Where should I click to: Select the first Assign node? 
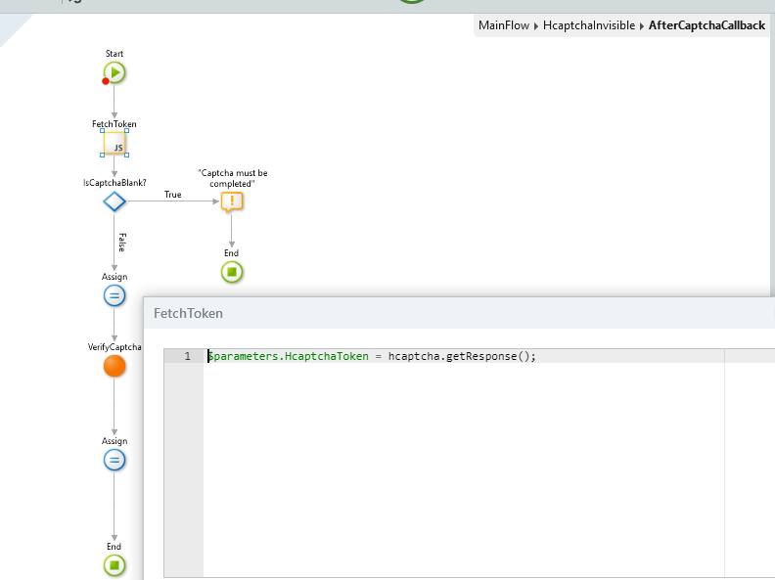(x=114, y=295)
